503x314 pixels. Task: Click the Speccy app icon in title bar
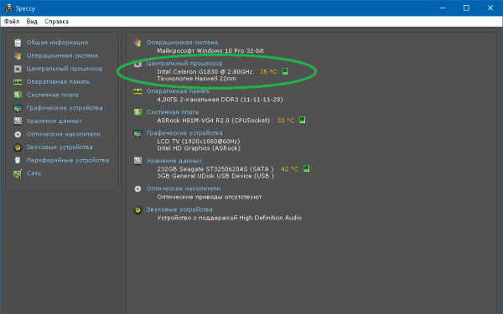pos(8,8)
